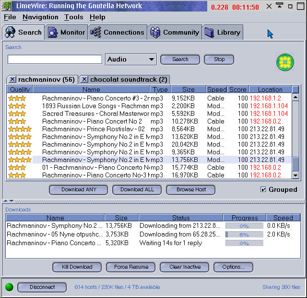Sort results by Name column header

coord(91,89)
